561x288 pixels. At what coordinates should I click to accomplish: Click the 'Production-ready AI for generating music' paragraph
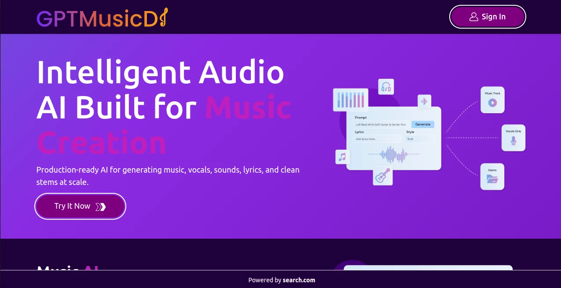point(168,176)
